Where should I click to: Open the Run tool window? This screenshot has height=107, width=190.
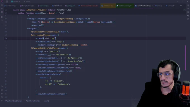2,86
